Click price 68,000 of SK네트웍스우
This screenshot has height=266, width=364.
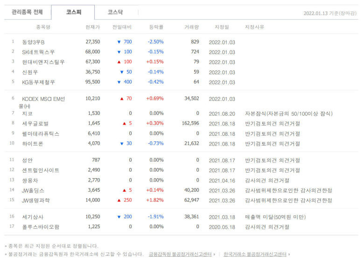click(92, 52)
